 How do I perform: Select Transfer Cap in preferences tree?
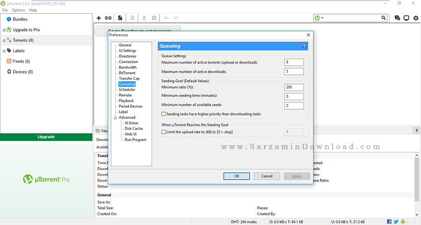click(x=129, y=78)
